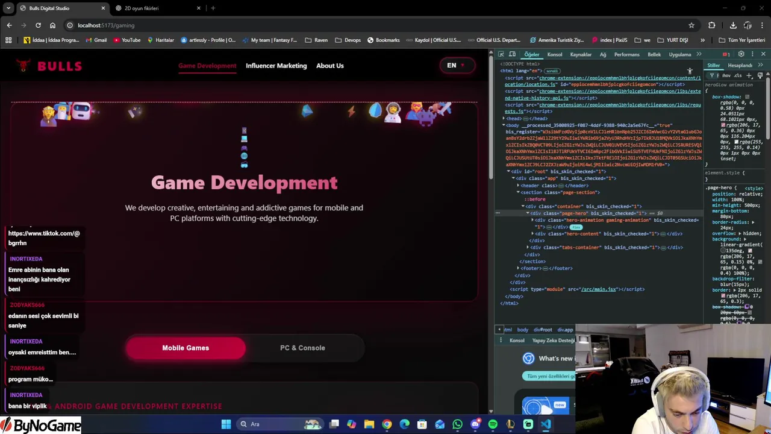This screenshot has height=434, width=771.
Task: Open the Bellek tab
Action: click(654, 55)
